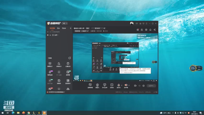Expand the microphone options arrow
This screenshot has height=115, width=204.
122,85
